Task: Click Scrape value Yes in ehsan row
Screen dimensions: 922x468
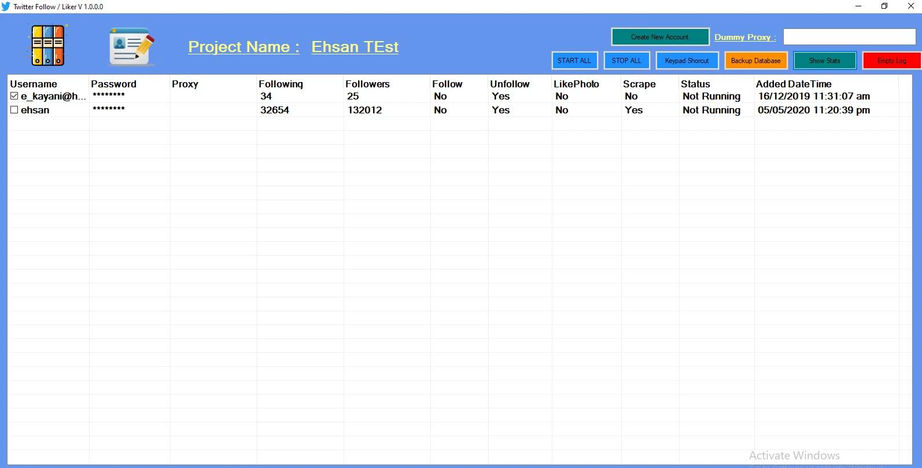Action: 634,110
